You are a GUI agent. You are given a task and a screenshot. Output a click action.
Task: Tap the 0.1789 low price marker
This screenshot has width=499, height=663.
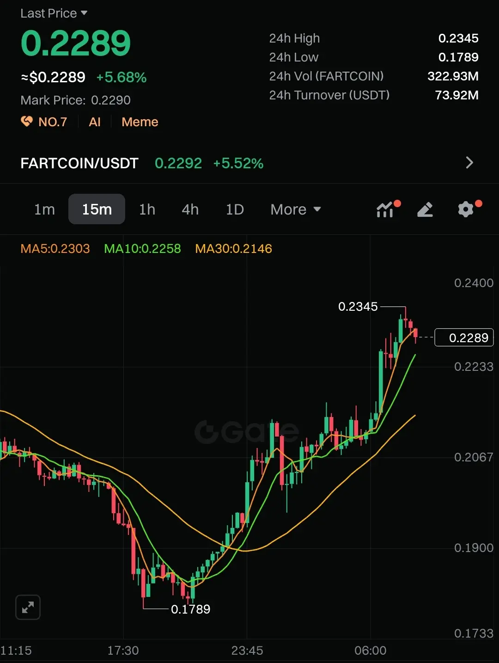[x=190, y=609]
